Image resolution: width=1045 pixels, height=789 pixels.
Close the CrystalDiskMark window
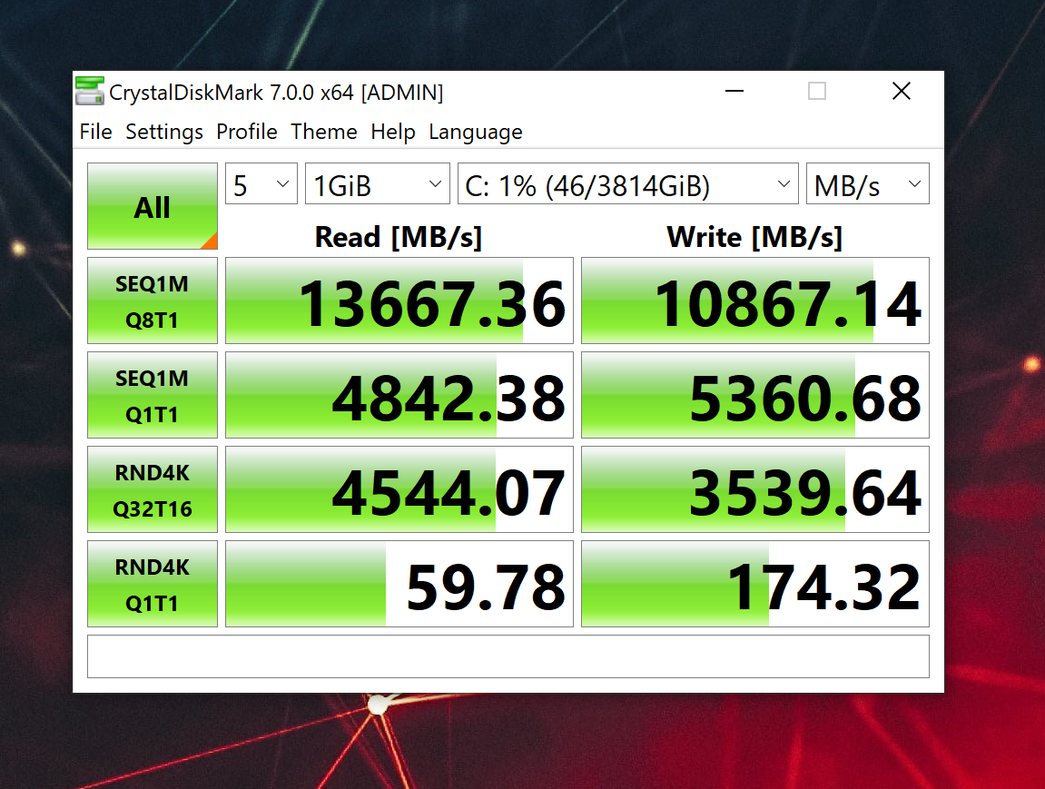tap(901, 91)
